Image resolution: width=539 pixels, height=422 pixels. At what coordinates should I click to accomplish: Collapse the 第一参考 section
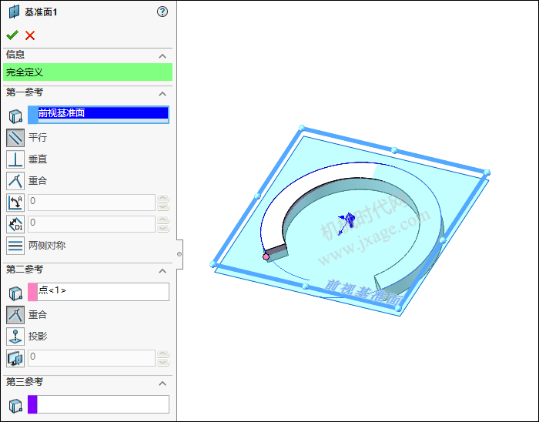point(162,94)
